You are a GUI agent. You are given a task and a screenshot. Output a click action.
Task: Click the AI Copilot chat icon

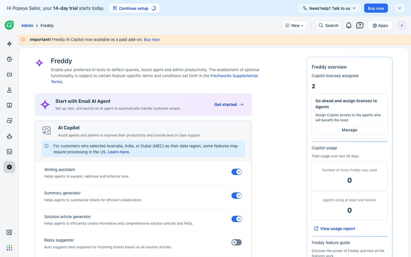pyautogui.click(x=47, y=131)
